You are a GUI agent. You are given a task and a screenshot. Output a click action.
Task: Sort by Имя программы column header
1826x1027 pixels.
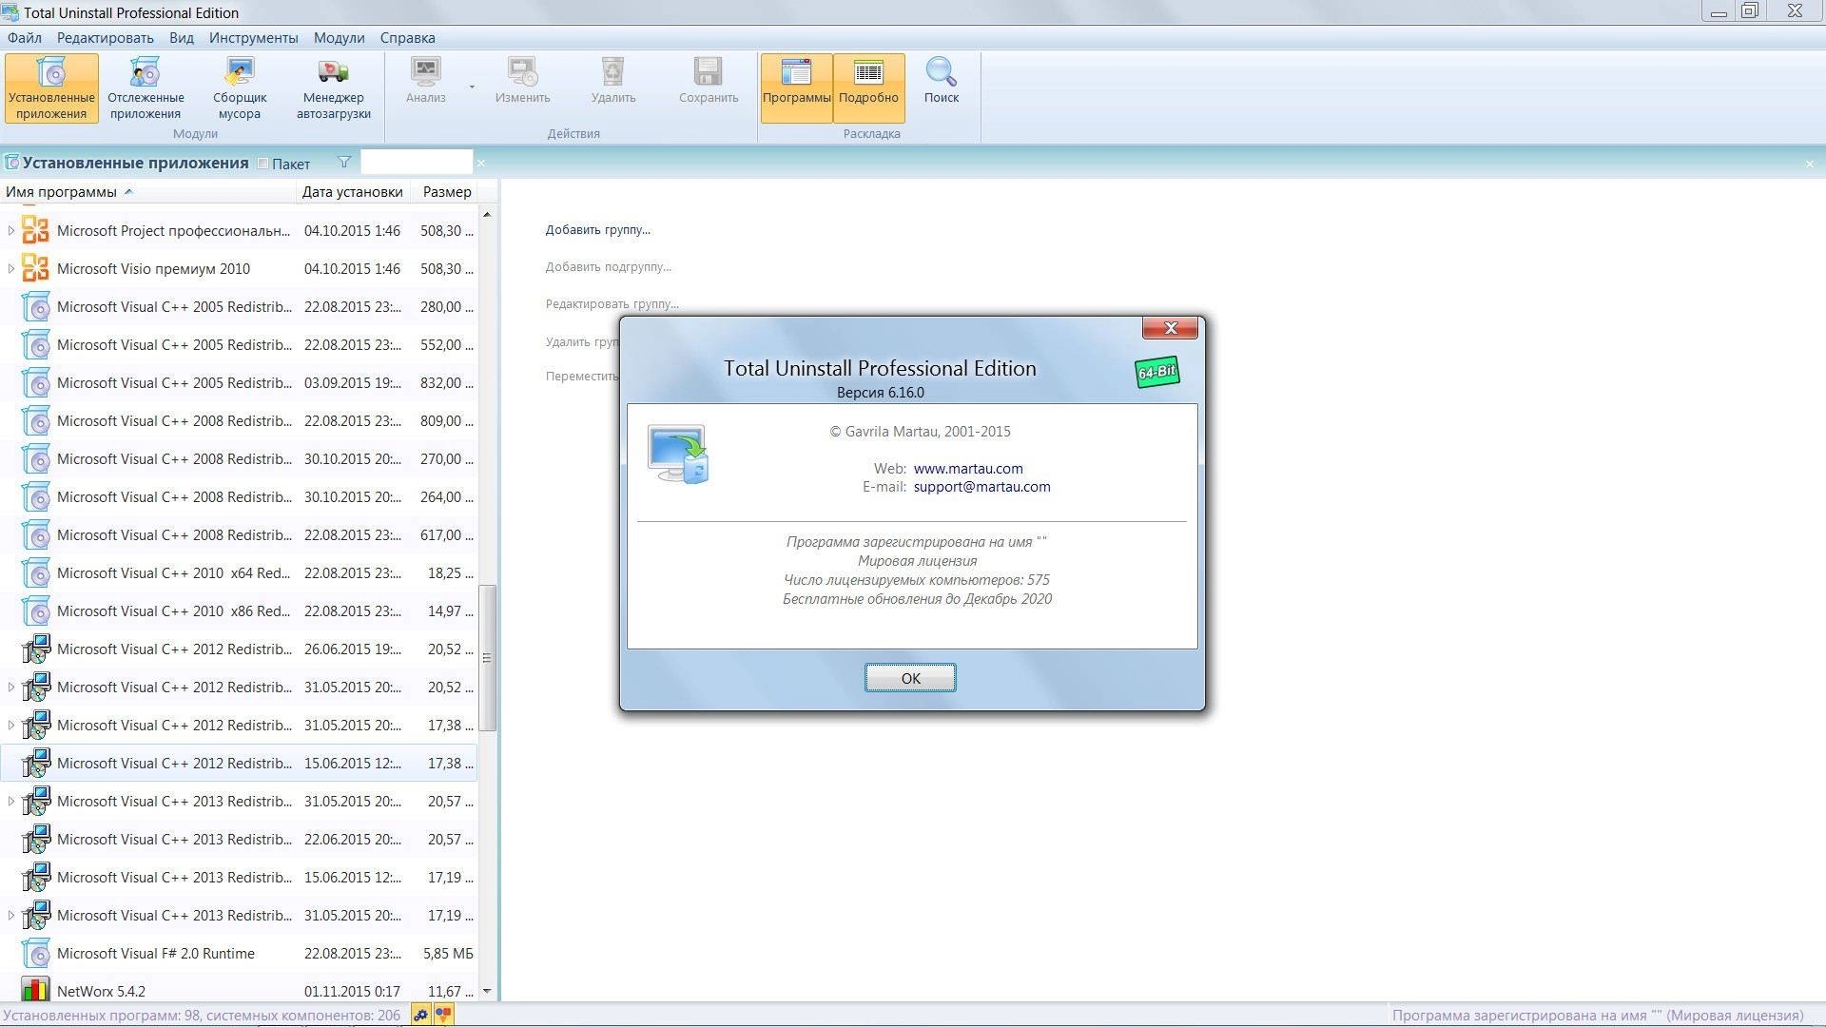pyautogui.click(x=147, y=191)
